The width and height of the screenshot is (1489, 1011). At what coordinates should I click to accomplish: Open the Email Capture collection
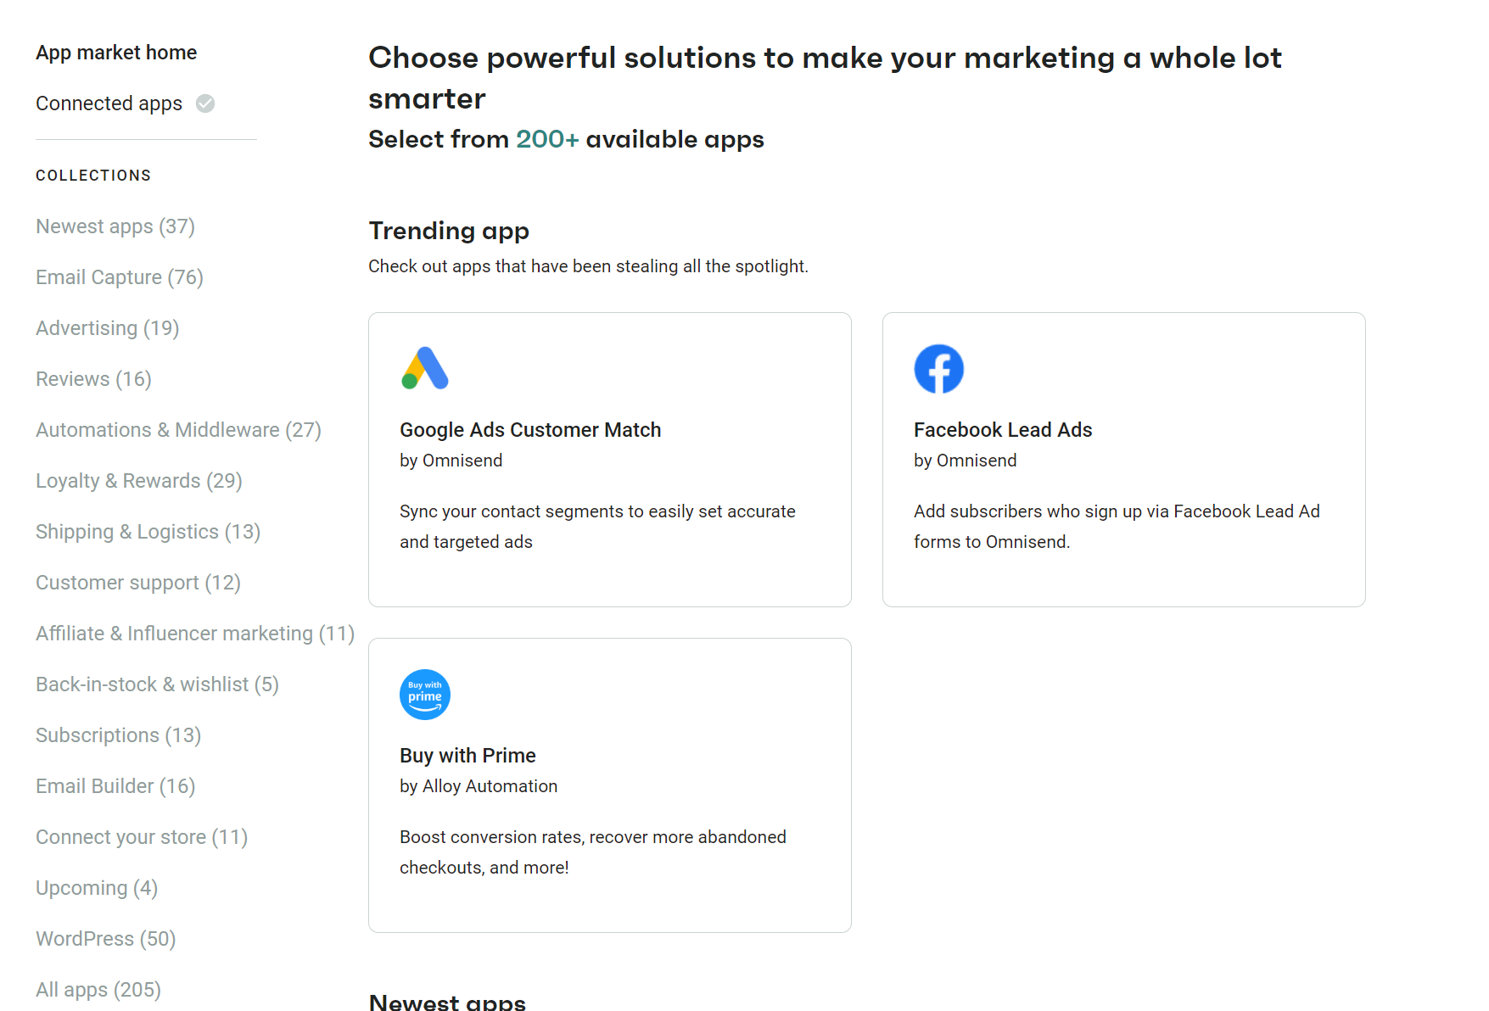pyautogui.click(x=119, y=277)
